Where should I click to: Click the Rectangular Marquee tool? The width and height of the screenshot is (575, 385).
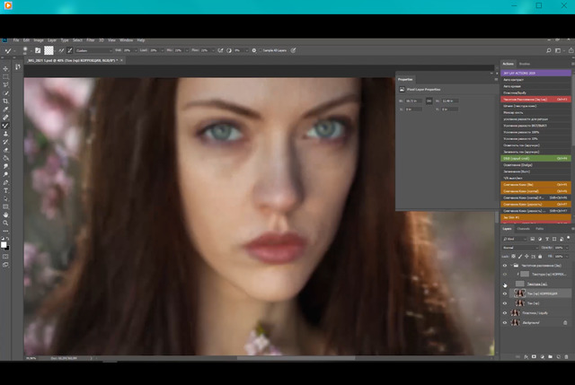(x=6, y=77)
